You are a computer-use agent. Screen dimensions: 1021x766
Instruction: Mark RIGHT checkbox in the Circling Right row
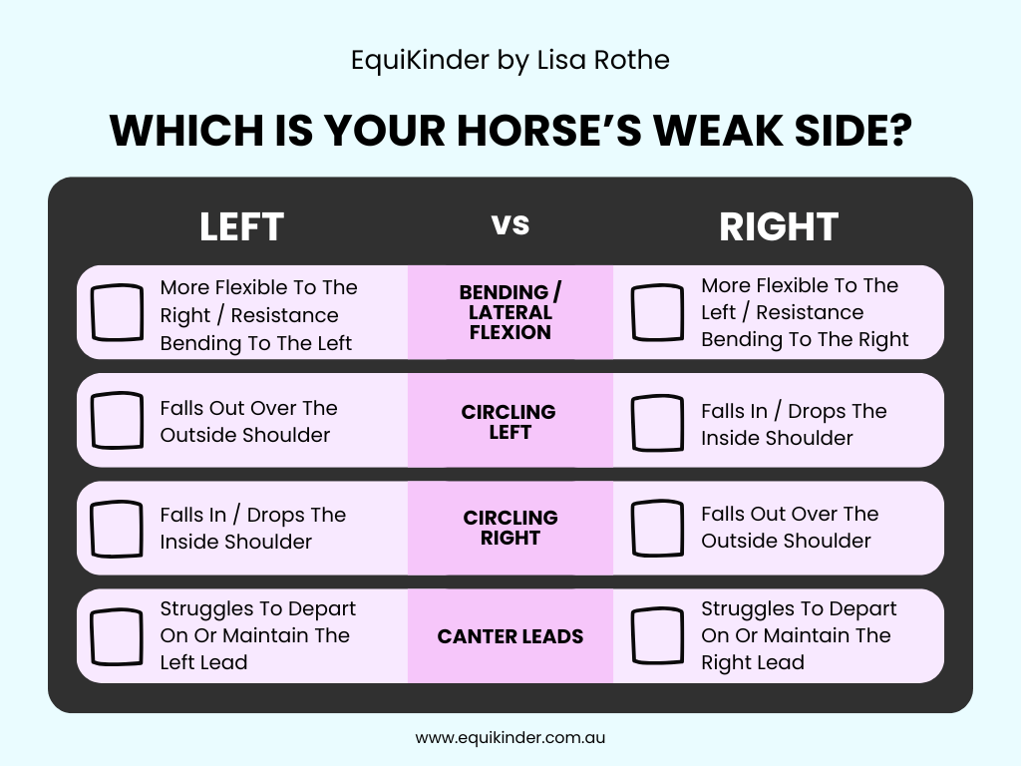pyautogui.click(x=658, y=529)
